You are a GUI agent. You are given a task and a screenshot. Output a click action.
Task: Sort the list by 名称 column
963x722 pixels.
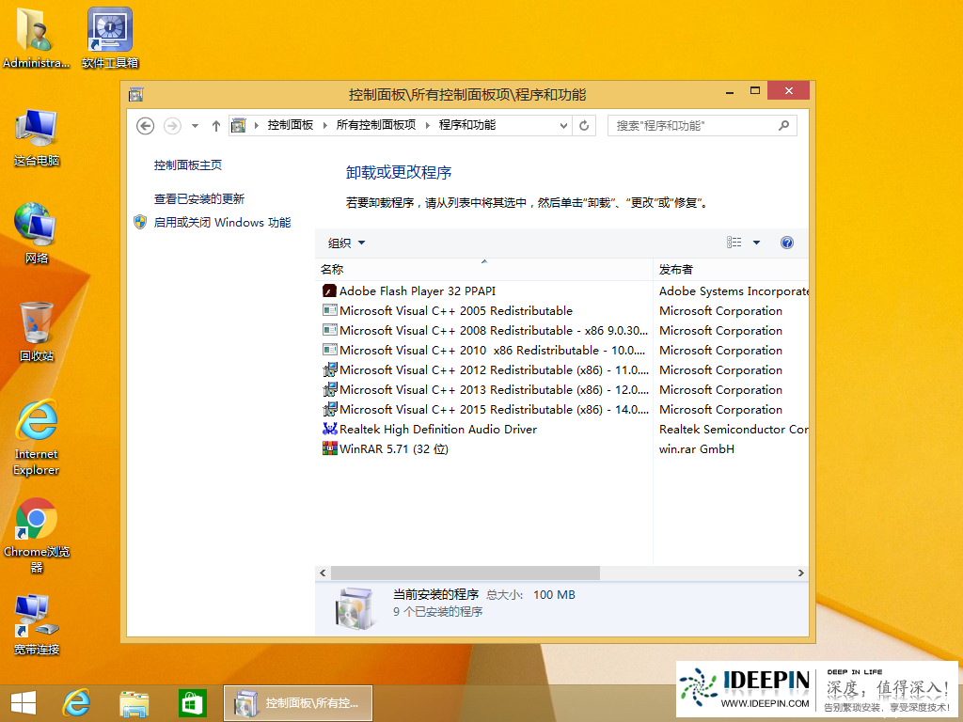coord(484,270)
